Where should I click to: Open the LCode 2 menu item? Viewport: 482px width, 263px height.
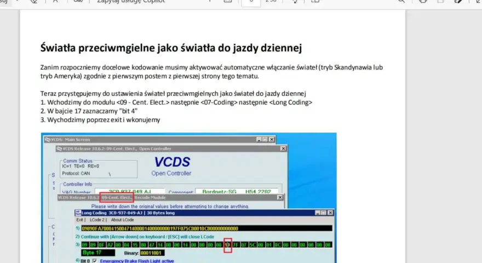pyautogui.click(x=97, y=220)
